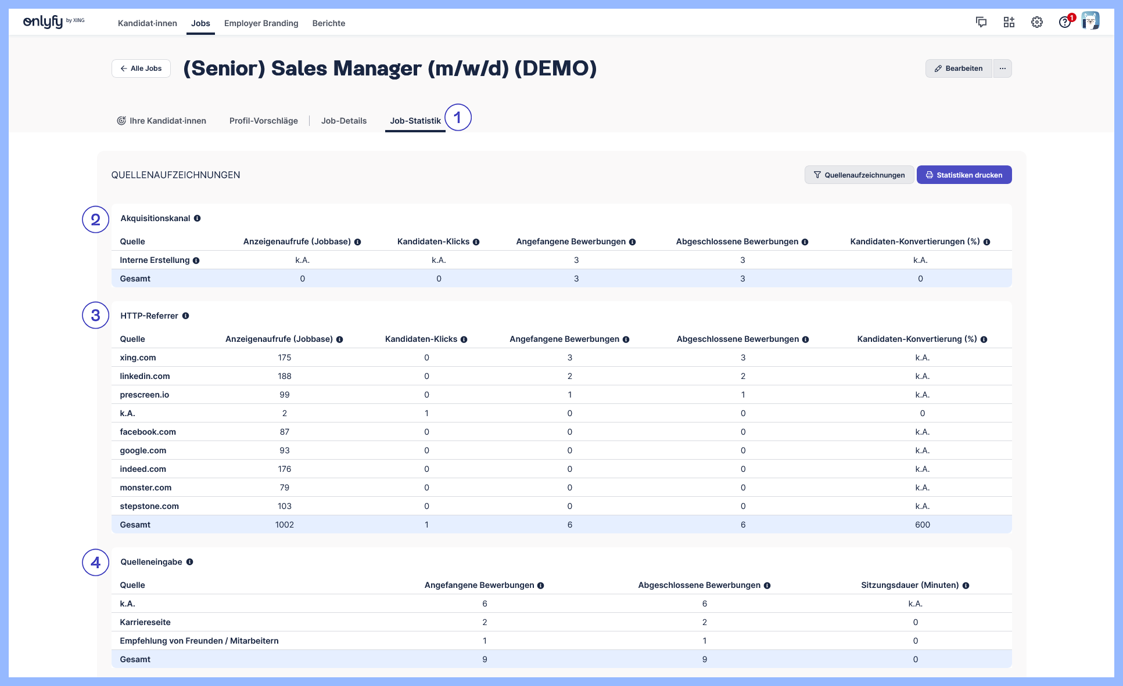Click the info icon beside Quelleneingabe
This screenshot has width=1123, height=686.
190,562
